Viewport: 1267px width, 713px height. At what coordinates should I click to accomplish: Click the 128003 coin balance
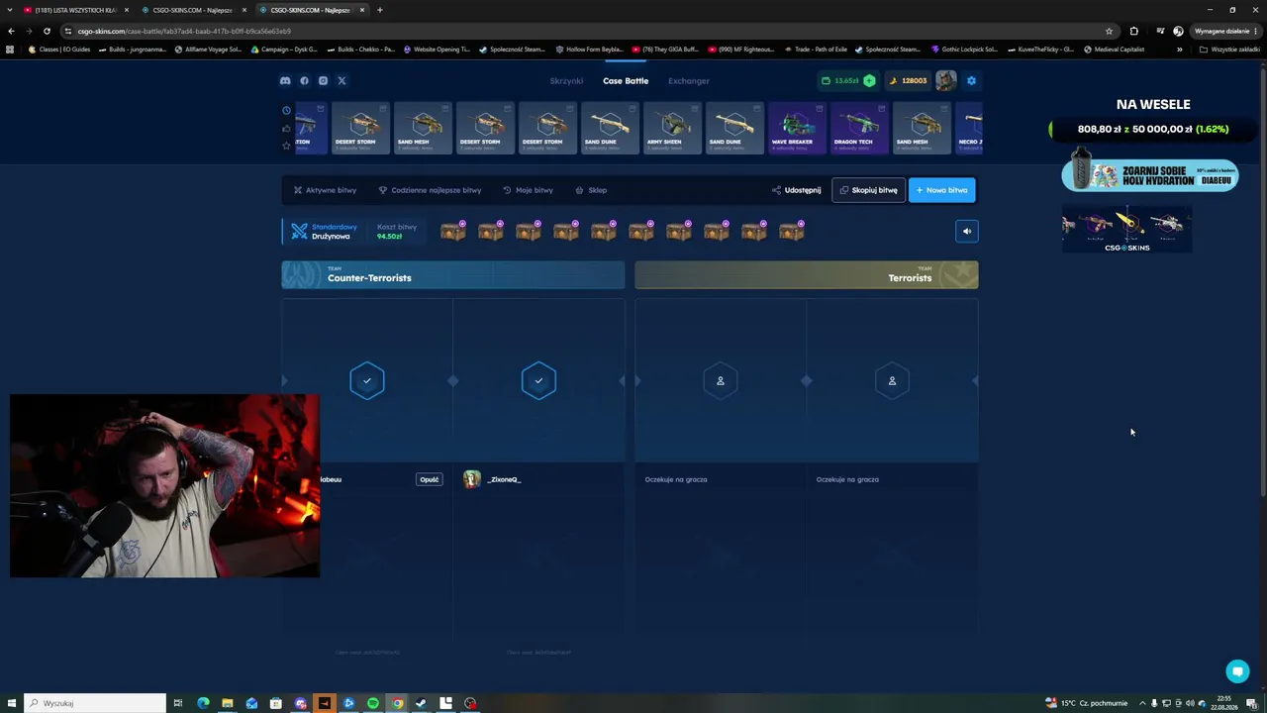coord(908,80)
